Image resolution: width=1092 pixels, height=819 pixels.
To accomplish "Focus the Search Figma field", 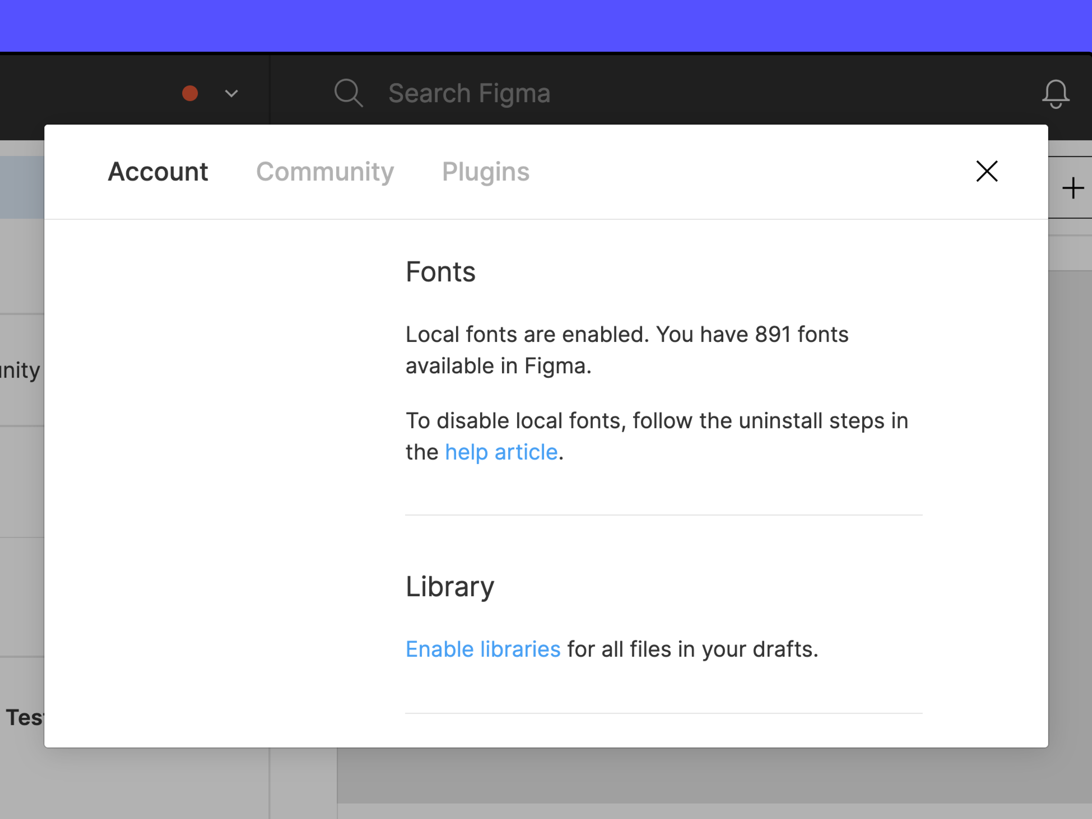I will pos(469,93).
